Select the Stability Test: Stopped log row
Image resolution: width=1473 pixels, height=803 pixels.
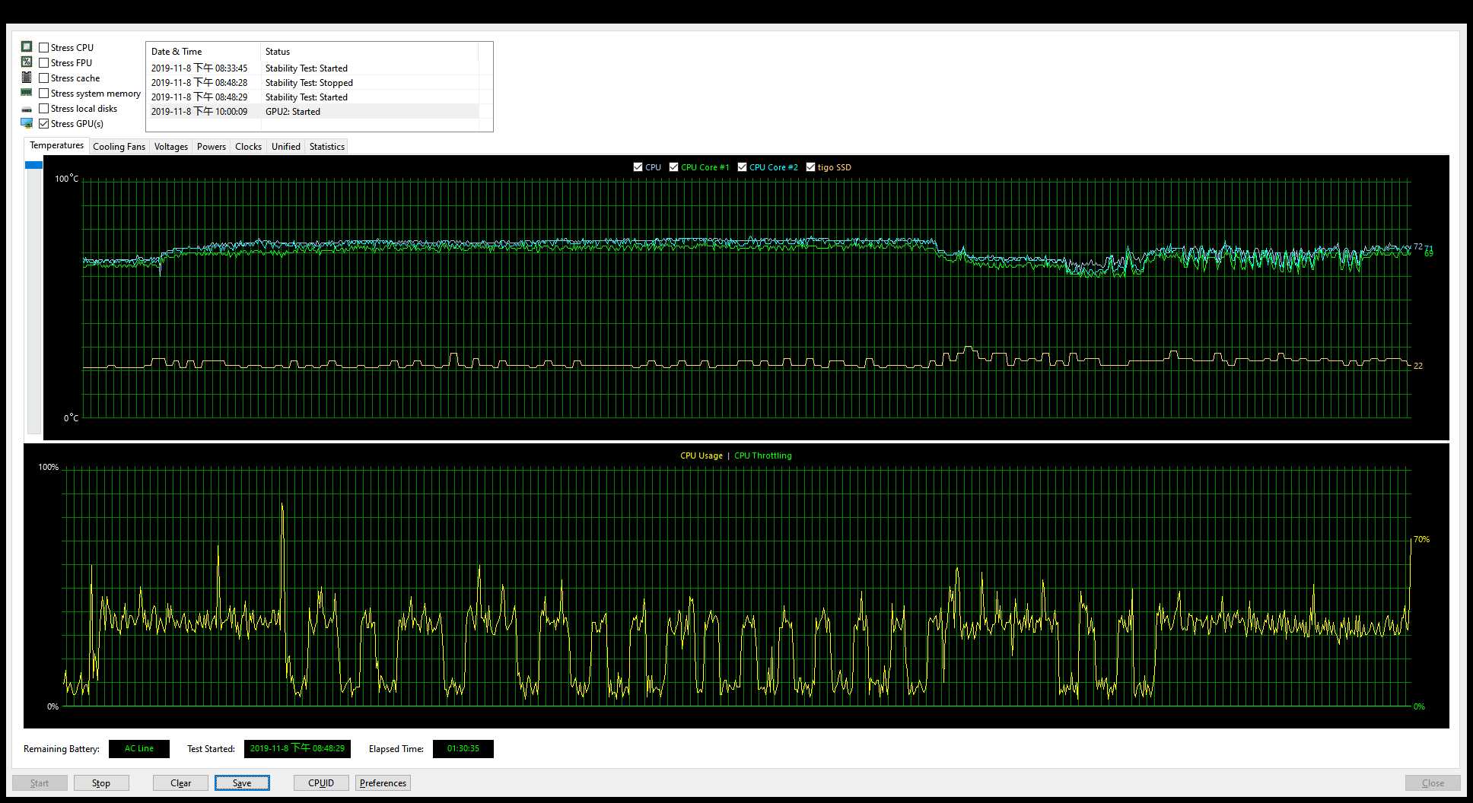tap(313, 82)
